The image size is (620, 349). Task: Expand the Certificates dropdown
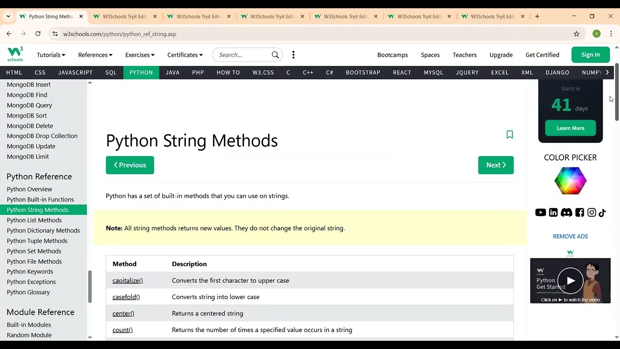click(x=185, y=55)
